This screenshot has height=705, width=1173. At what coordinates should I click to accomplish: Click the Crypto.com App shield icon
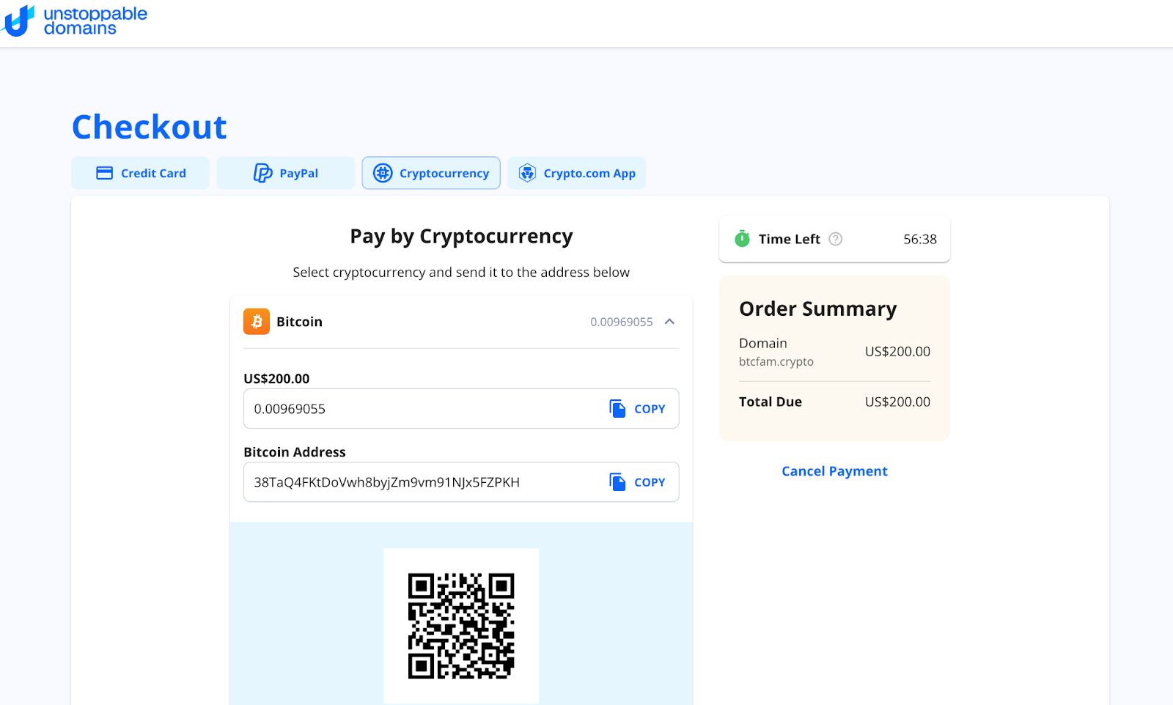527,173
